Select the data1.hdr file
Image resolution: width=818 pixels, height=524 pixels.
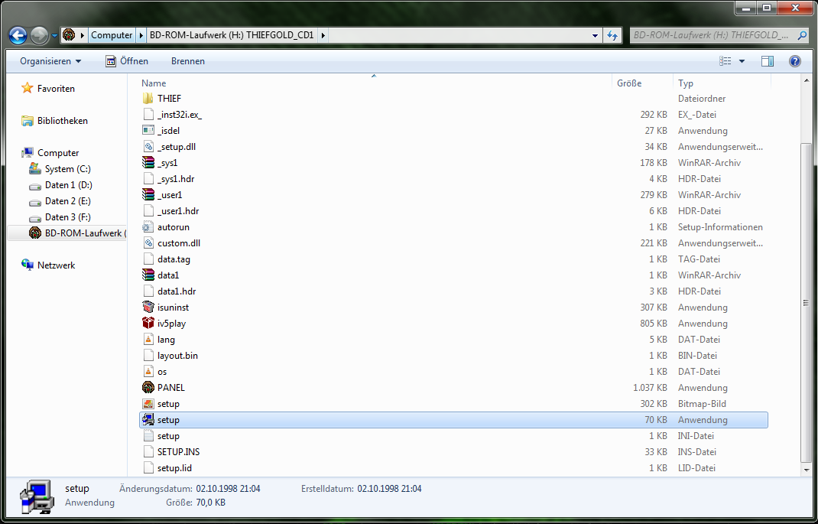177,291
